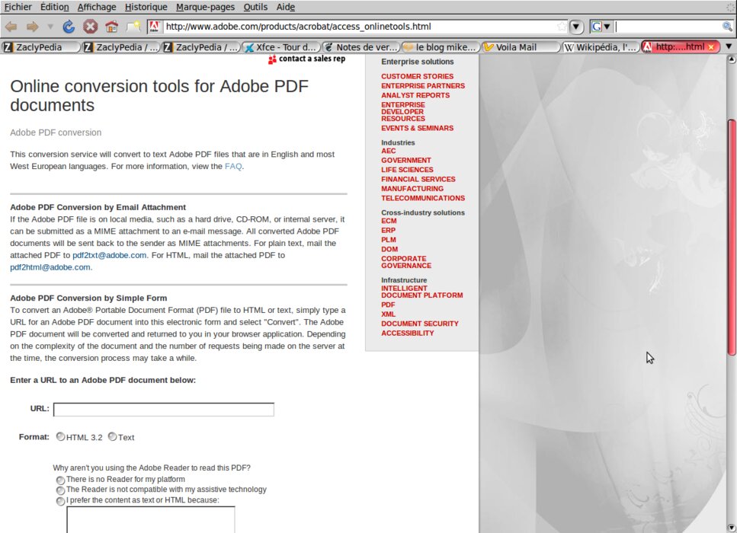The width and height of the screenshot is (737, 533).
Task: Click the red Stop loading icon
Action: 90,27
